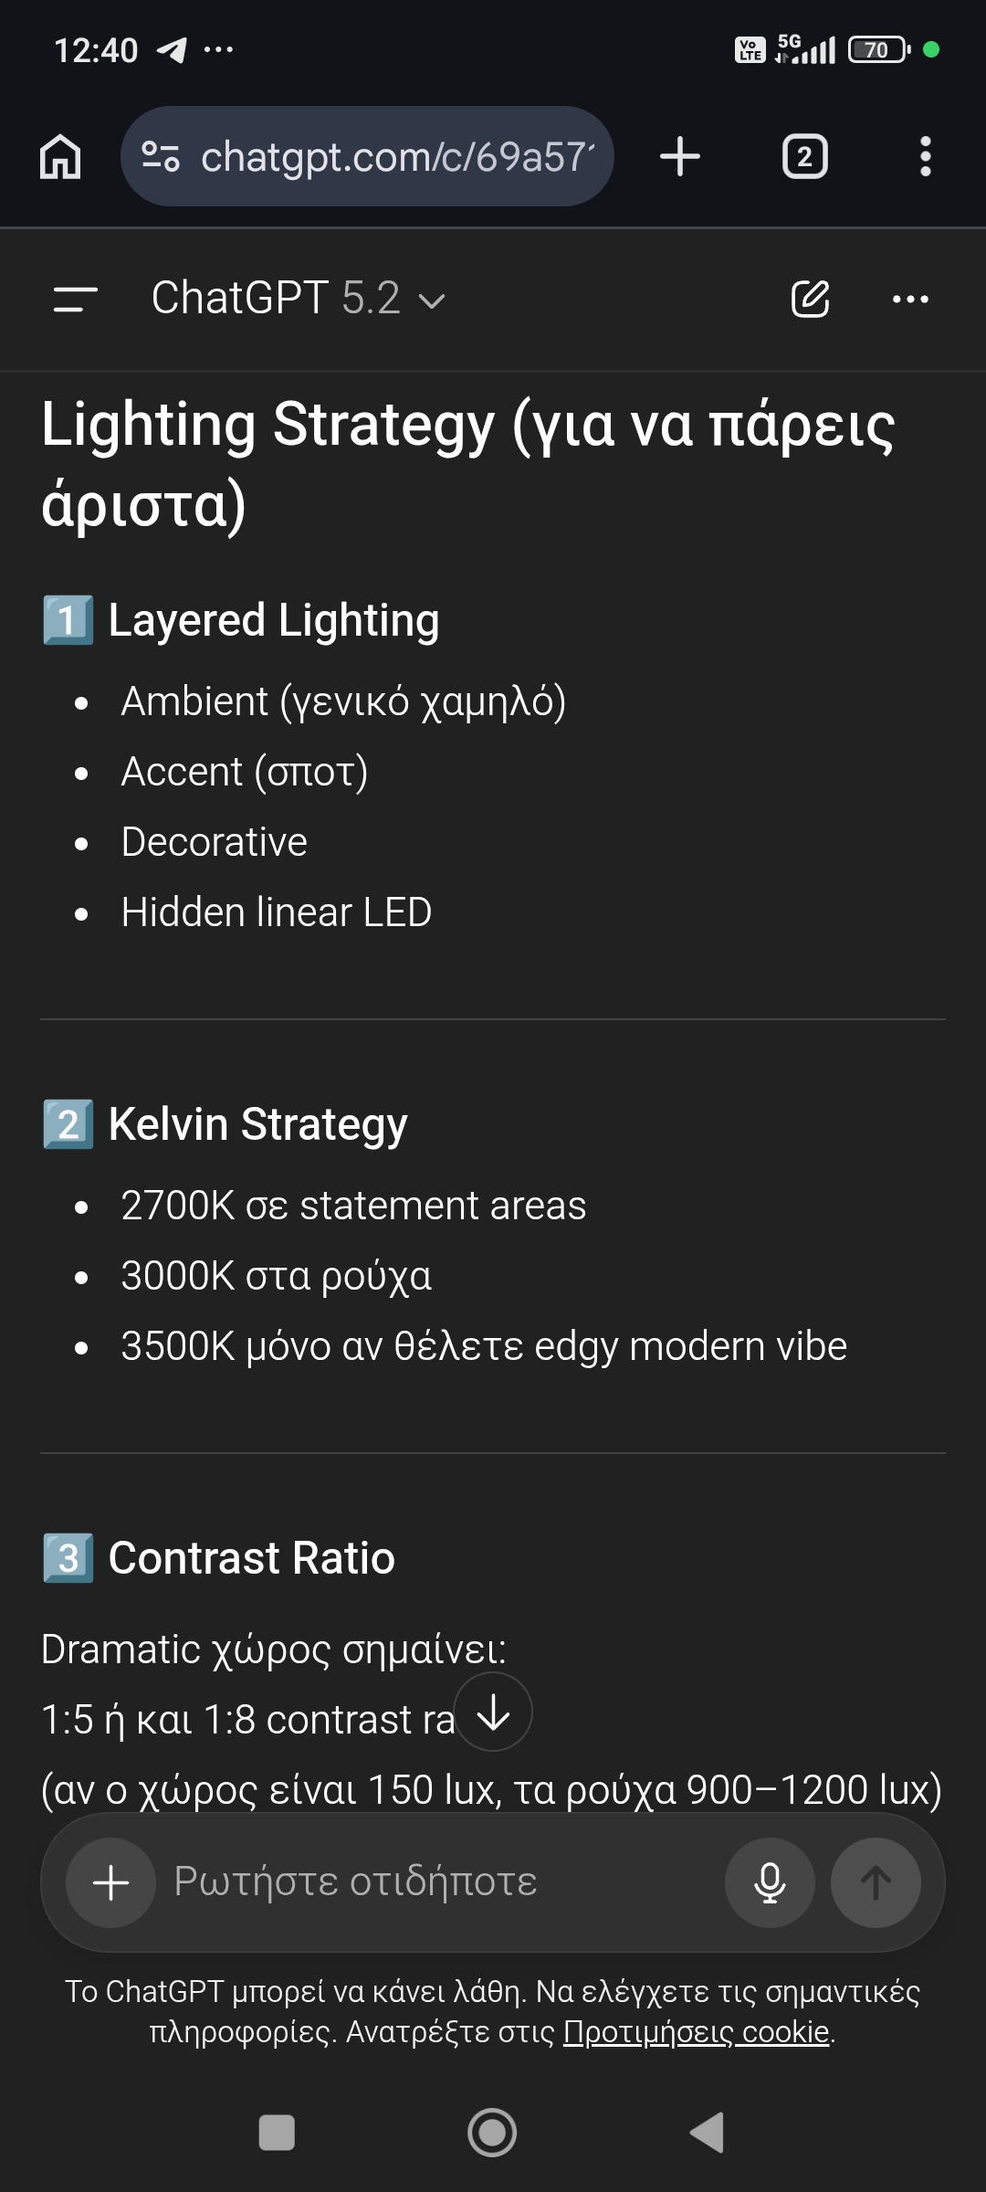Activate voice input microphone button
Image resolution: width=986 pixels, height=2192 pixels.
click(x=770, y=1882)
